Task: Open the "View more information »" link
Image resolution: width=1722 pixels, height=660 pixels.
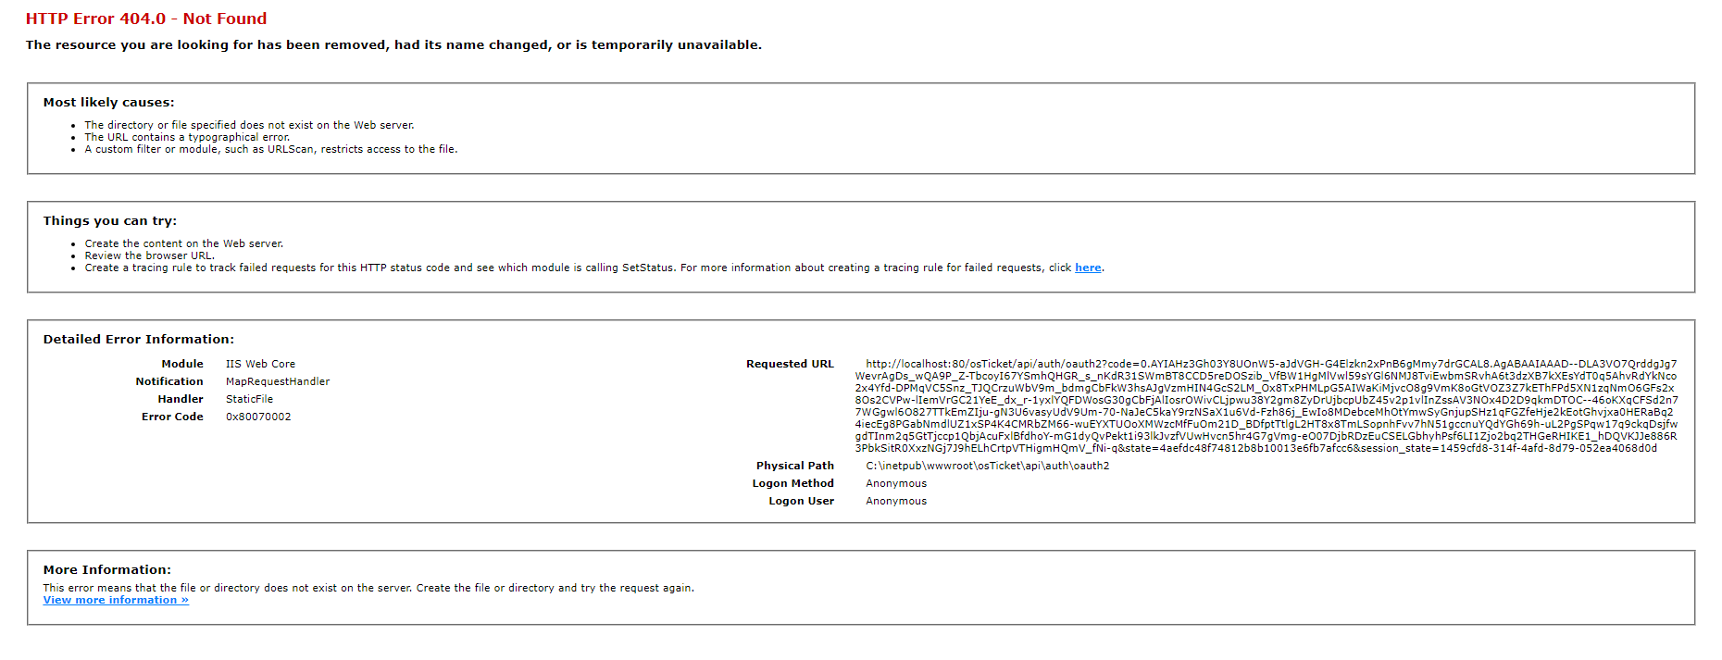Action: pos(116,601)
